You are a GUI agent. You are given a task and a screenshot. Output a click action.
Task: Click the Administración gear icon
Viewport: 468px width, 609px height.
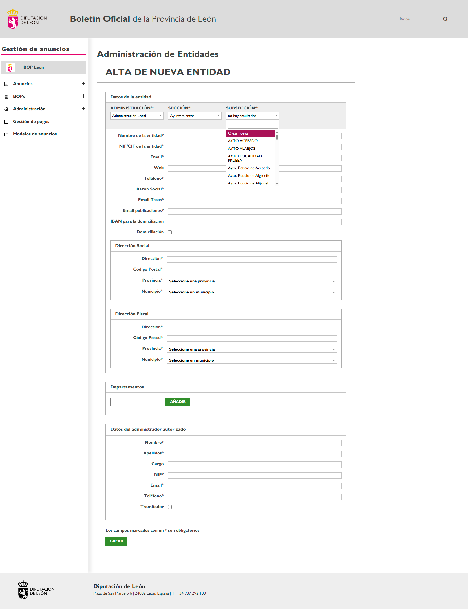[x=6, y=109]
